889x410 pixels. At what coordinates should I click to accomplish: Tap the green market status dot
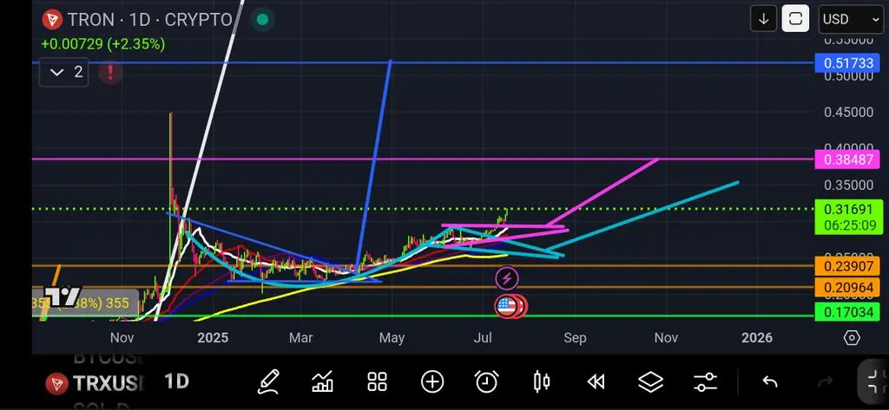(262, 20)
